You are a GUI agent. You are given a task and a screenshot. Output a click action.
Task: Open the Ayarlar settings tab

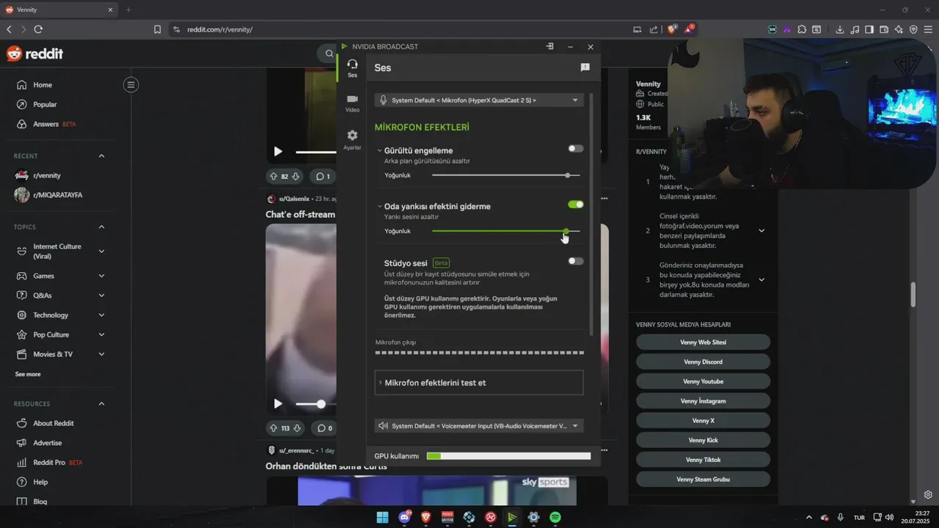tap(352, 140)
